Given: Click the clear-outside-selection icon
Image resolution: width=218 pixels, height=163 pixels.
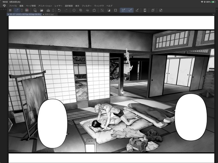Looking at the screenshot, I should coord(81,10).
